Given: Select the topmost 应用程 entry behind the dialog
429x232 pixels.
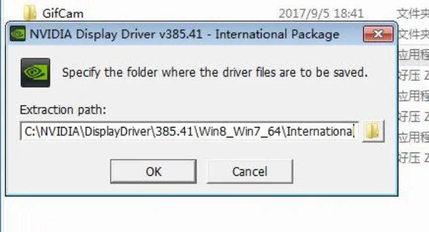Looking at the screenshot, I should click(413, 55).
